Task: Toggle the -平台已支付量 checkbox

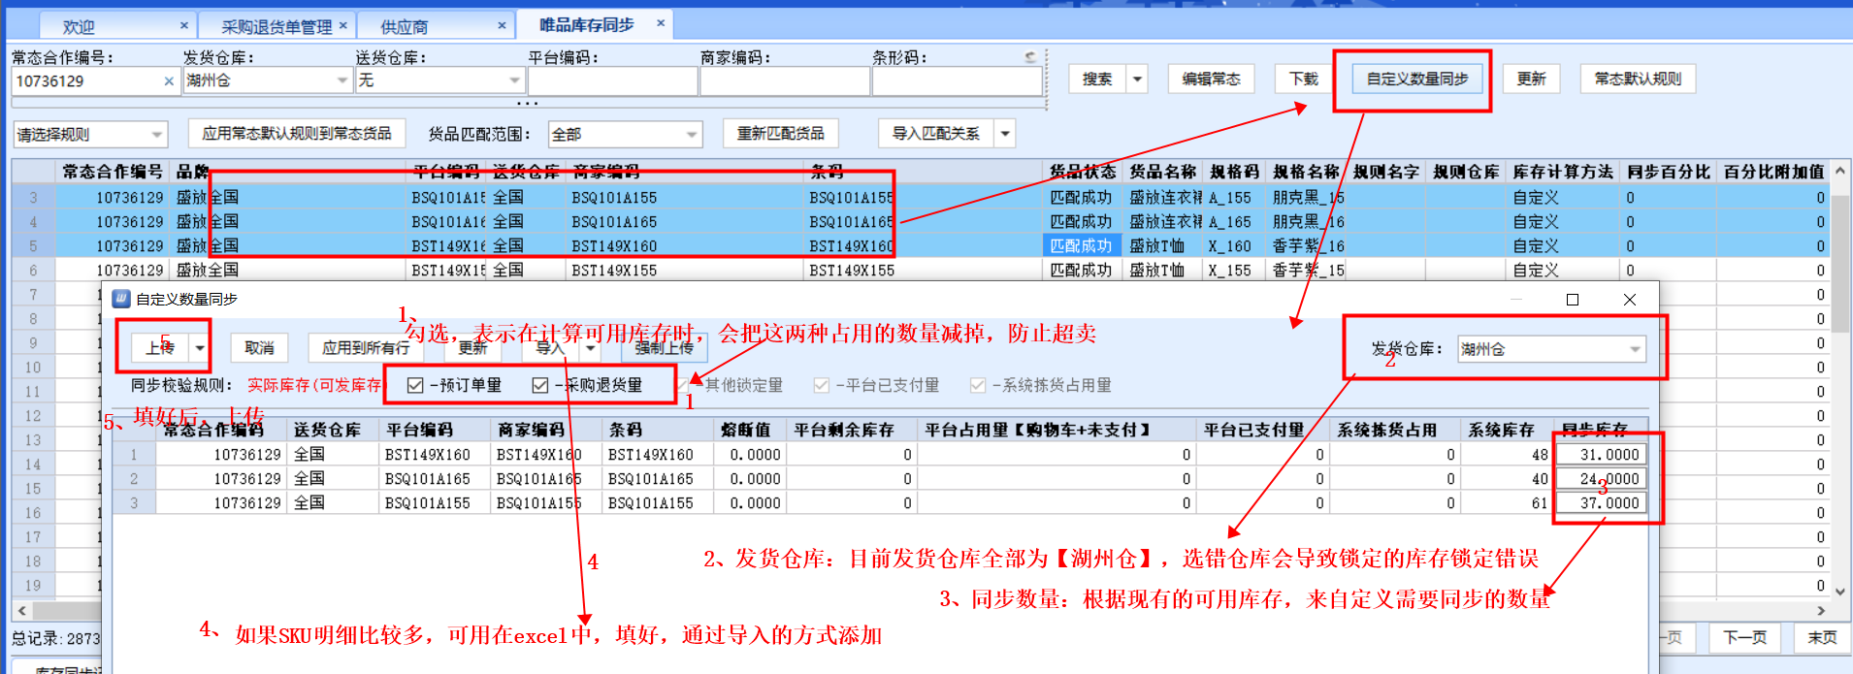Action: (822, 386)
